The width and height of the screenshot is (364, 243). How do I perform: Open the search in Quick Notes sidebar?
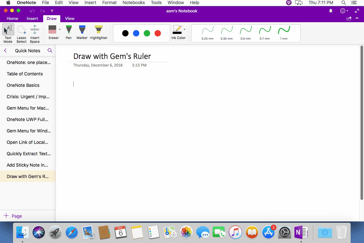pos(50,50)
